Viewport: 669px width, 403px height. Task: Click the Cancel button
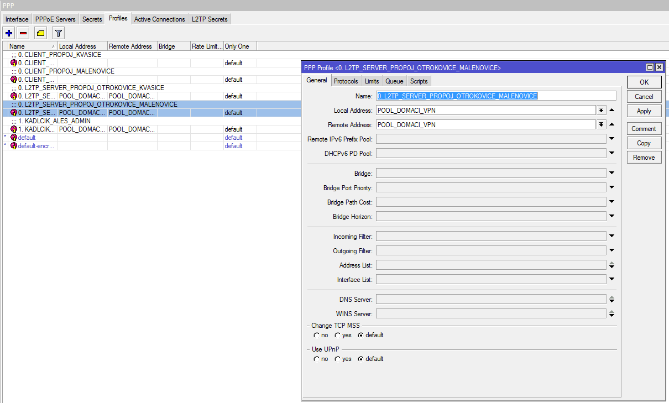click(x=644, y=96)
